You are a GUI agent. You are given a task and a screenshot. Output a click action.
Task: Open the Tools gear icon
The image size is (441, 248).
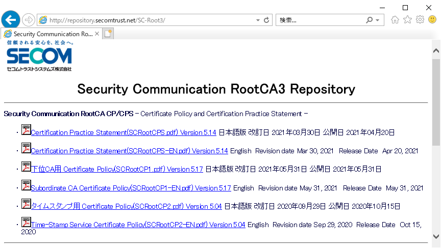(420, 20)
